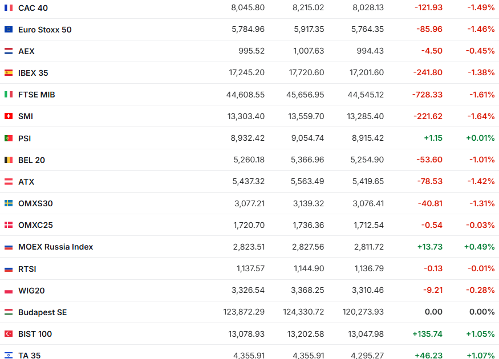The image size is (499, 359).
Task: Open the WIG20 index page
Action: pyautogui.click(x=31, y=291)
